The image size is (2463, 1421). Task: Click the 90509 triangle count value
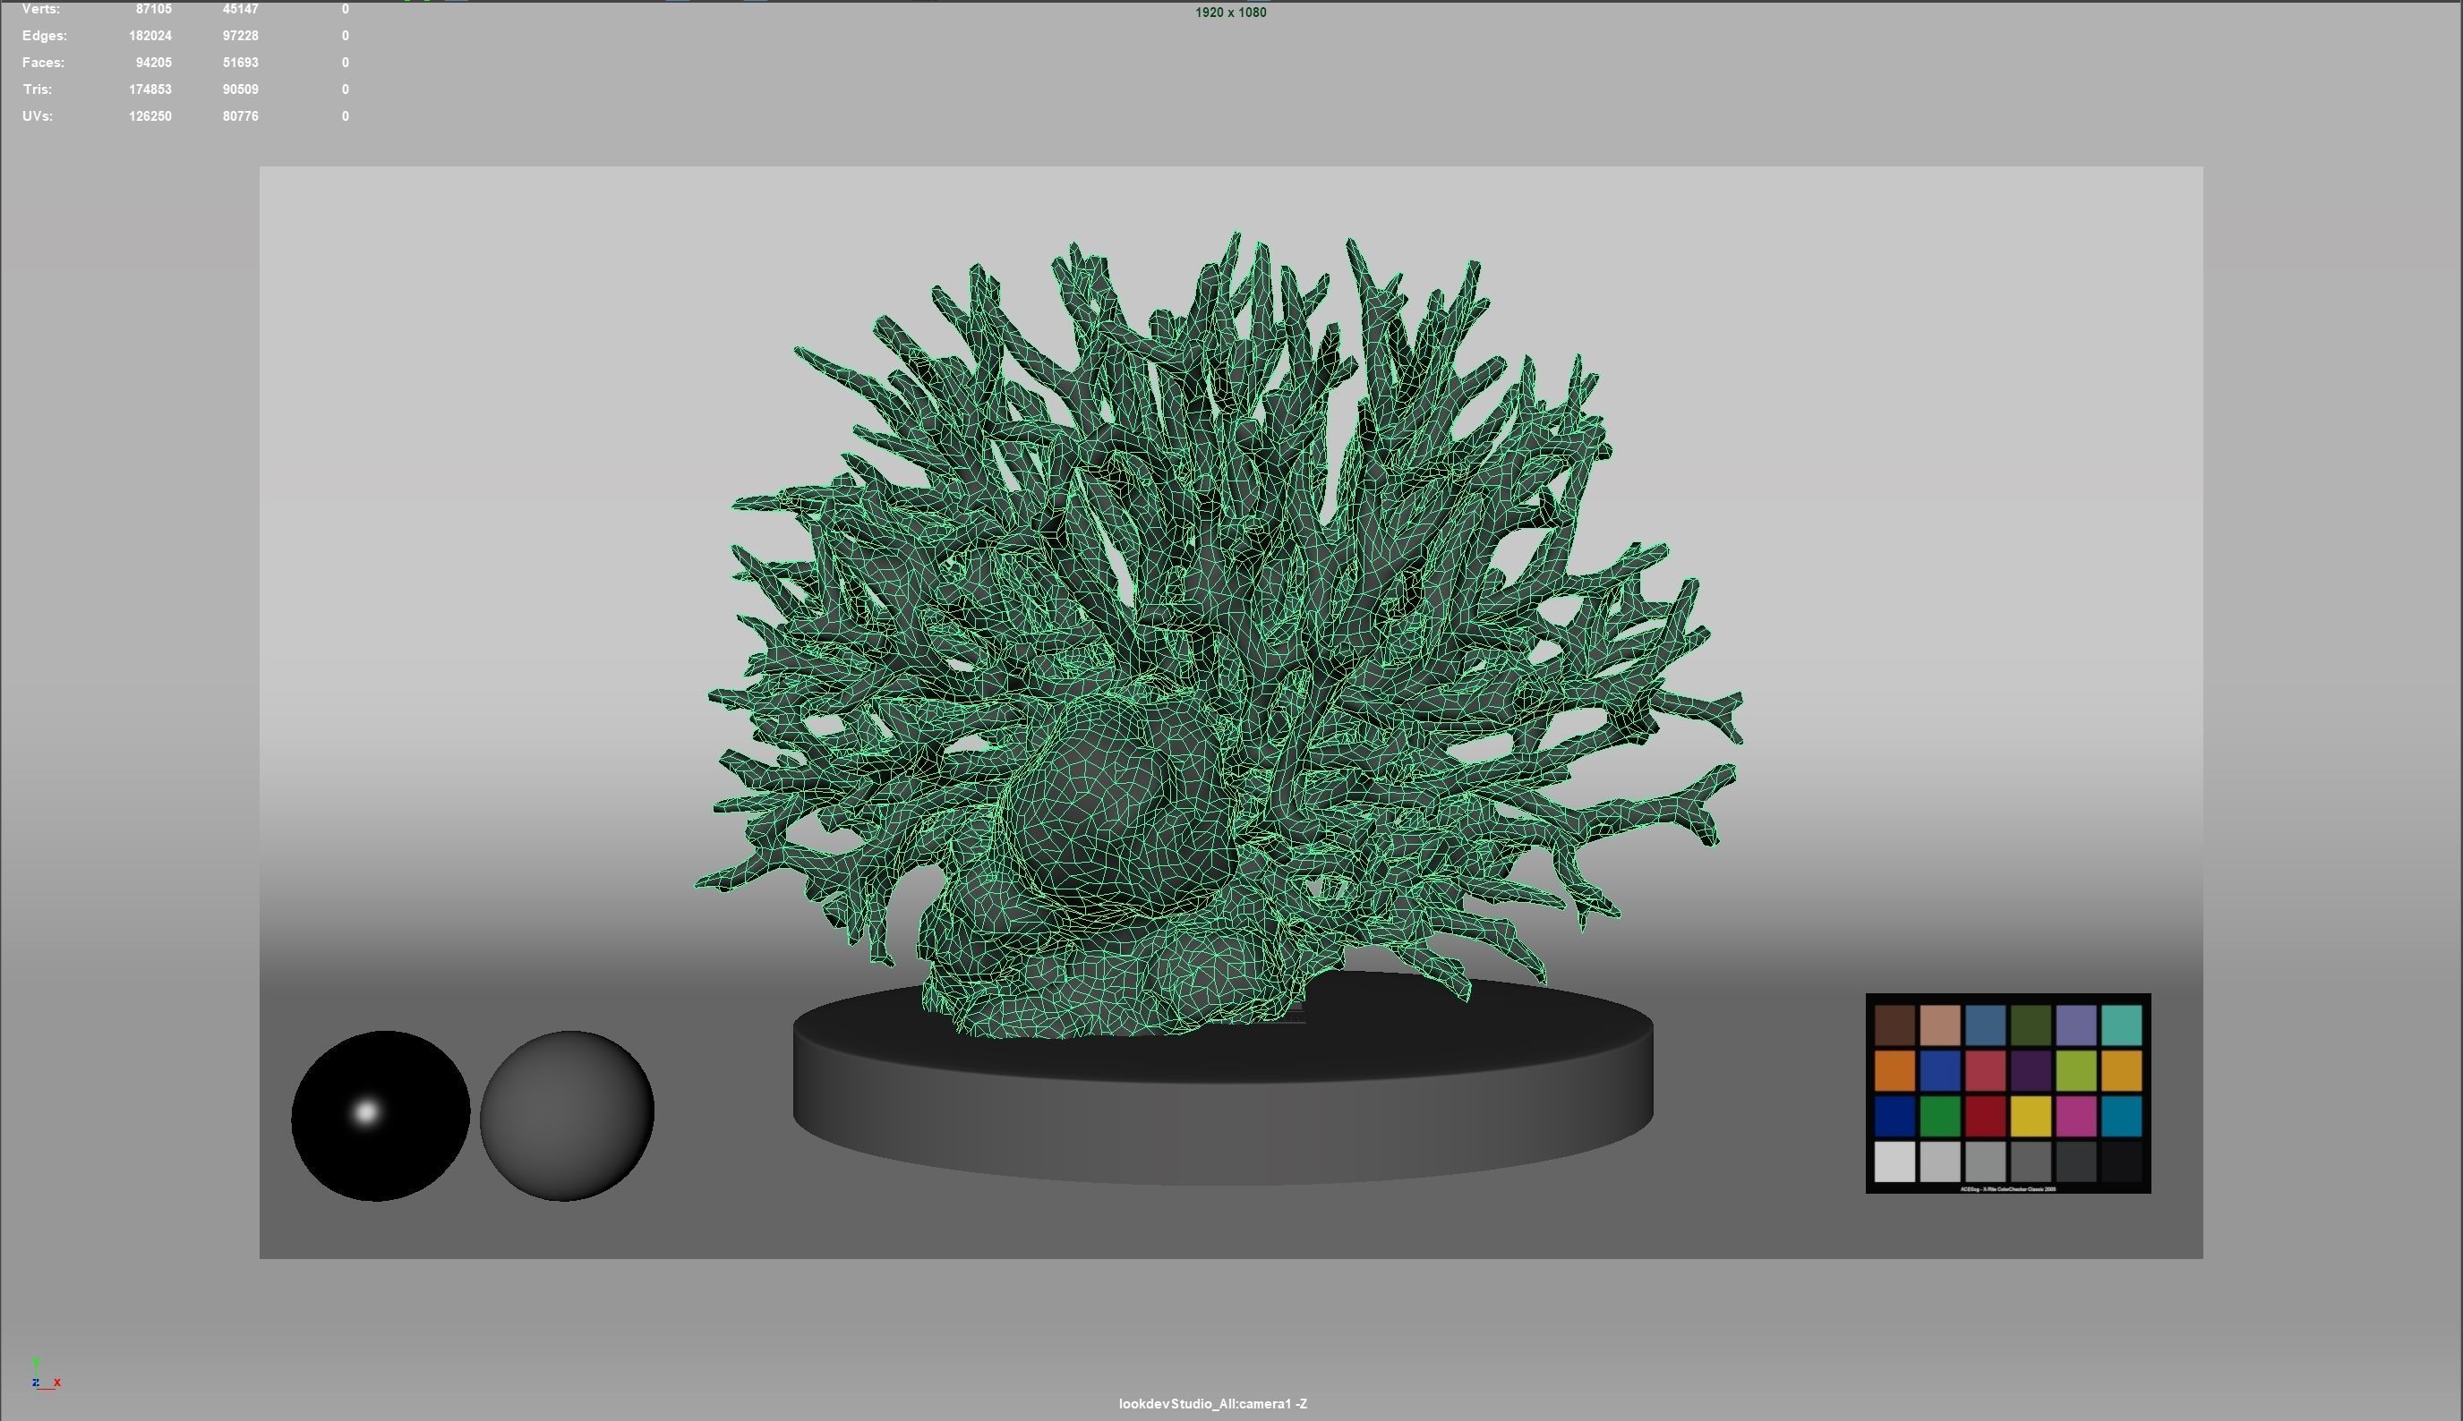(240, 89)
